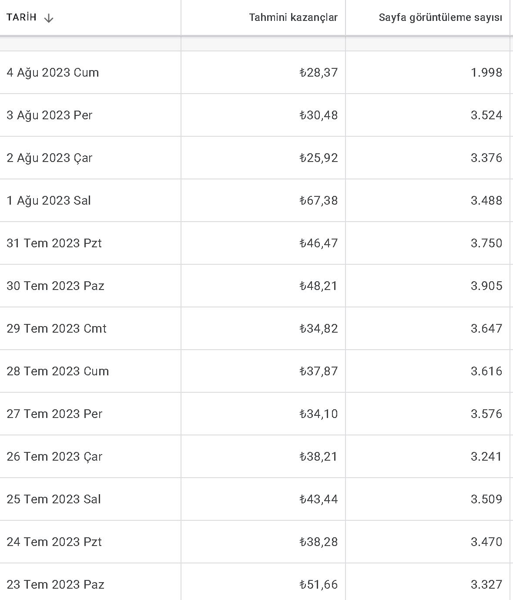Select the 29 Tem 2023 Cmt date
This screenshot has width=513, height=600.
57,328
